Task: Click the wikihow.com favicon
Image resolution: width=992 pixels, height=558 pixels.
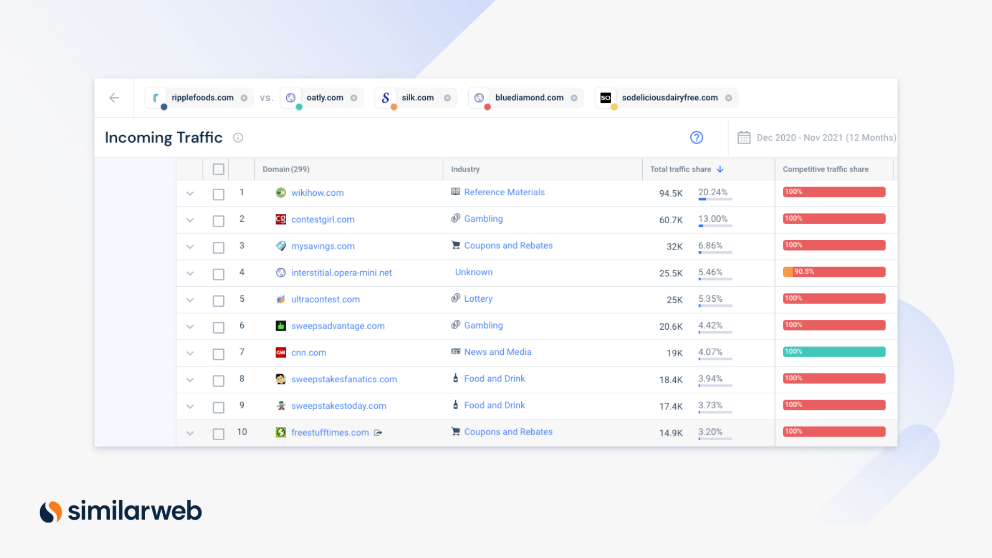Action: [281, 193]
